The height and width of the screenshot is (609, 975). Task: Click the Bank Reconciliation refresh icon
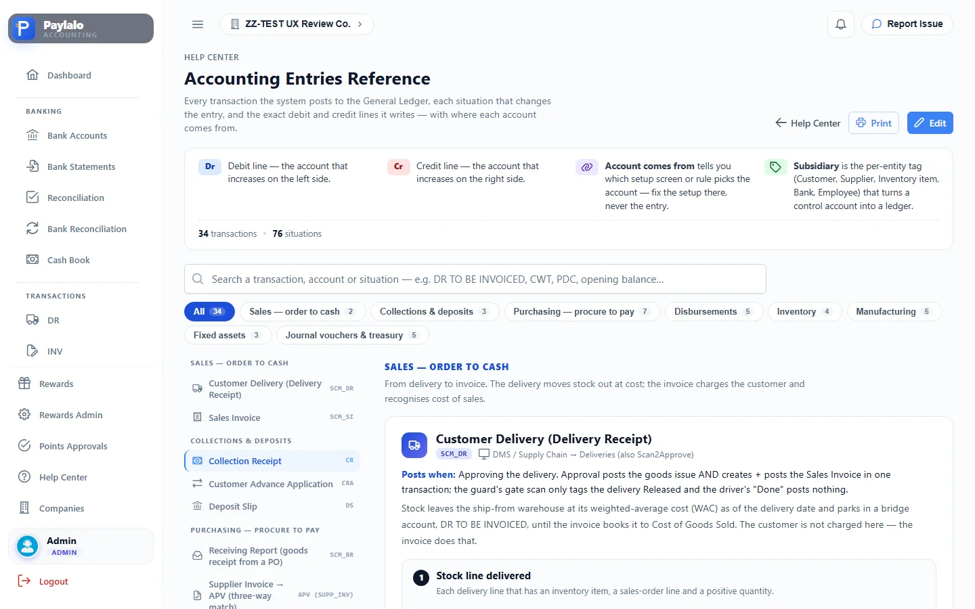point(32,229)
